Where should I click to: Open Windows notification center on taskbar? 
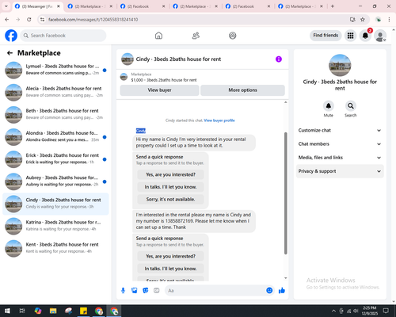coord(386,311)
